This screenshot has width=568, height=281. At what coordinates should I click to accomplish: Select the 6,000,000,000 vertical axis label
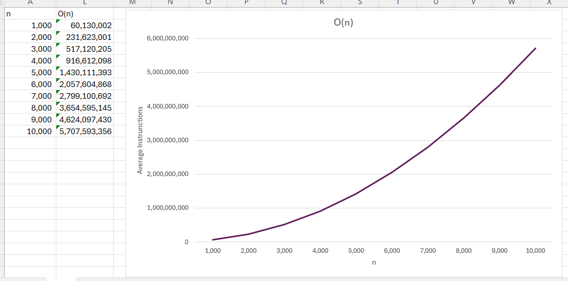(167, 38)
